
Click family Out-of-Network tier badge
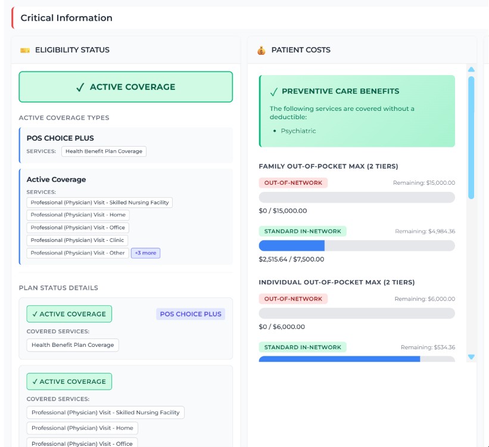coord(293,183)
